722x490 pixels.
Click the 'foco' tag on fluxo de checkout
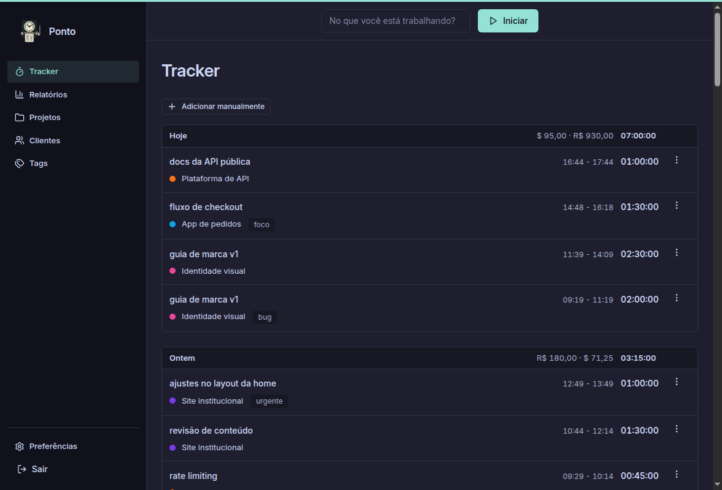point(261,225)
